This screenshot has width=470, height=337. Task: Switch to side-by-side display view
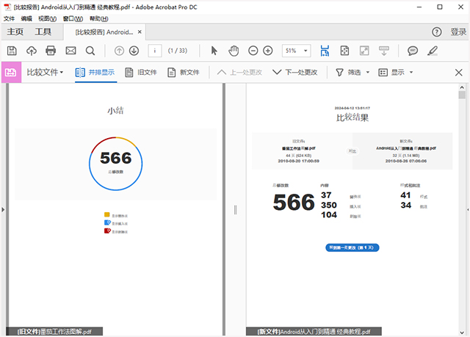95,73
